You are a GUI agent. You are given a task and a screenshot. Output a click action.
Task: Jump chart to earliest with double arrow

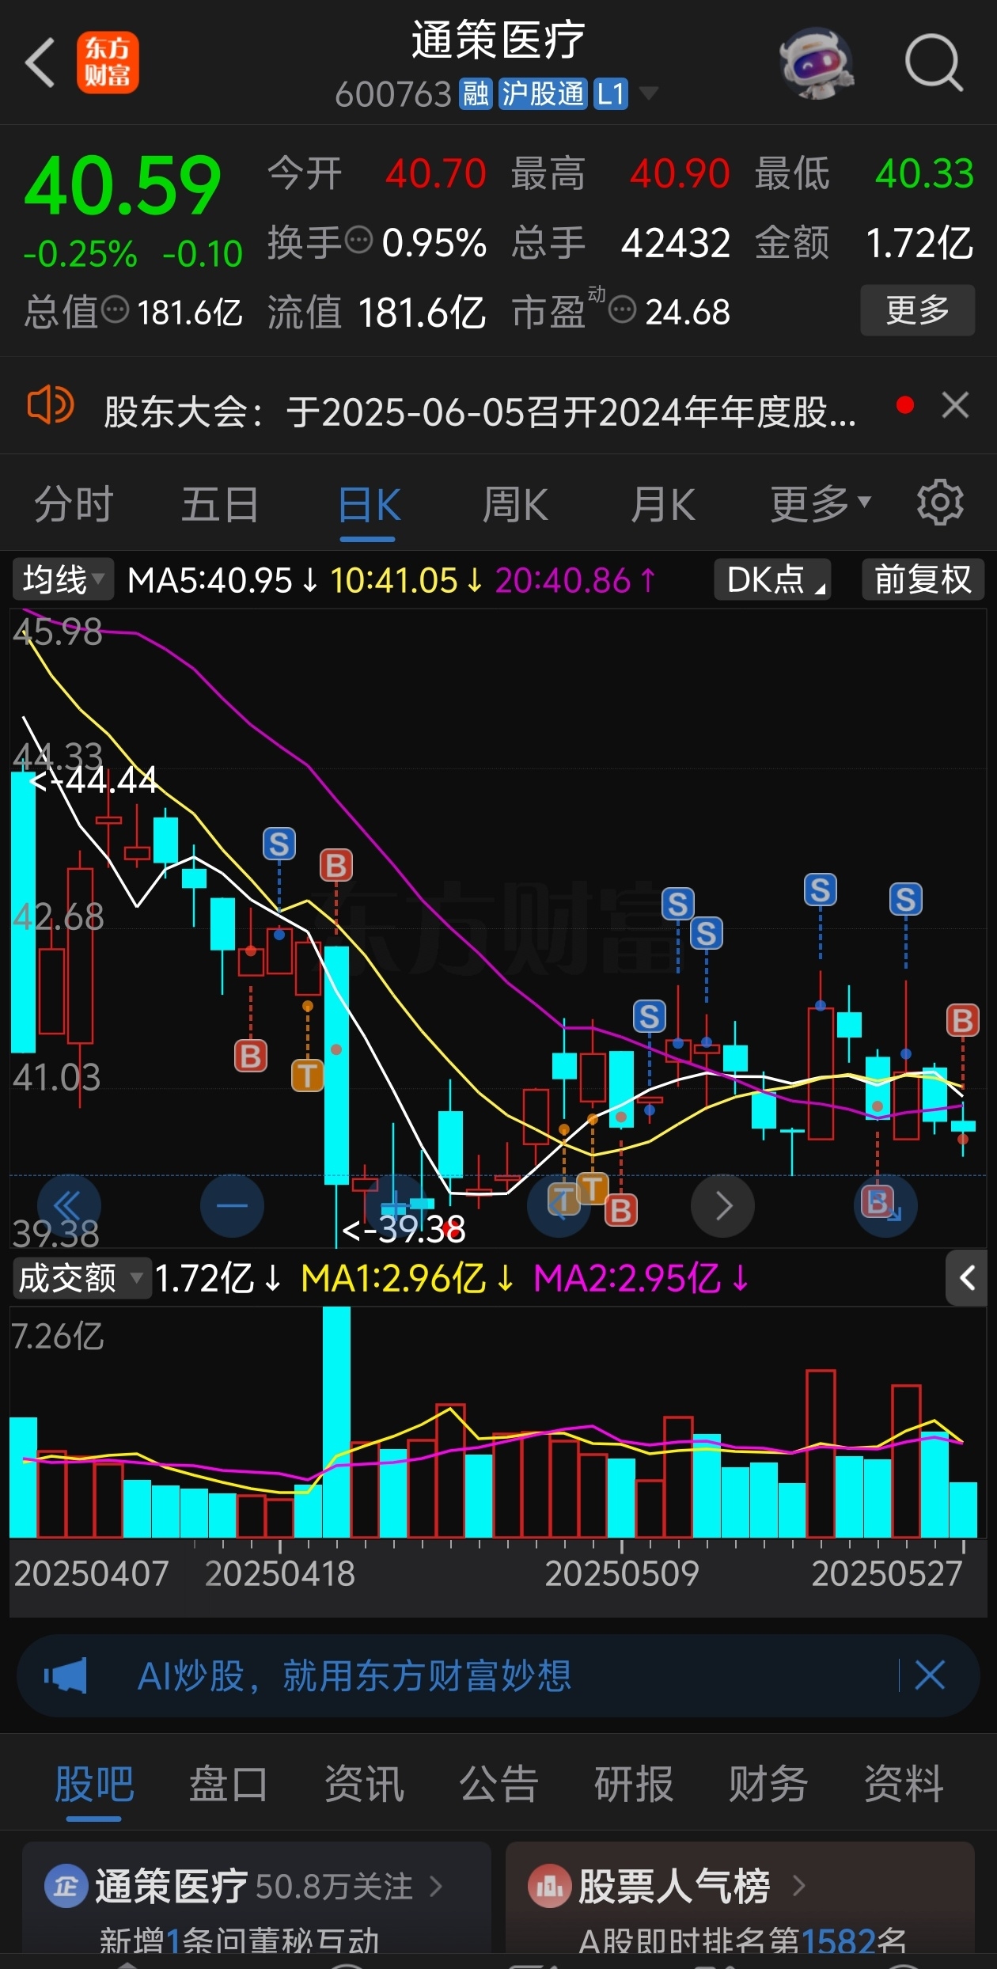click(68, 1205)
